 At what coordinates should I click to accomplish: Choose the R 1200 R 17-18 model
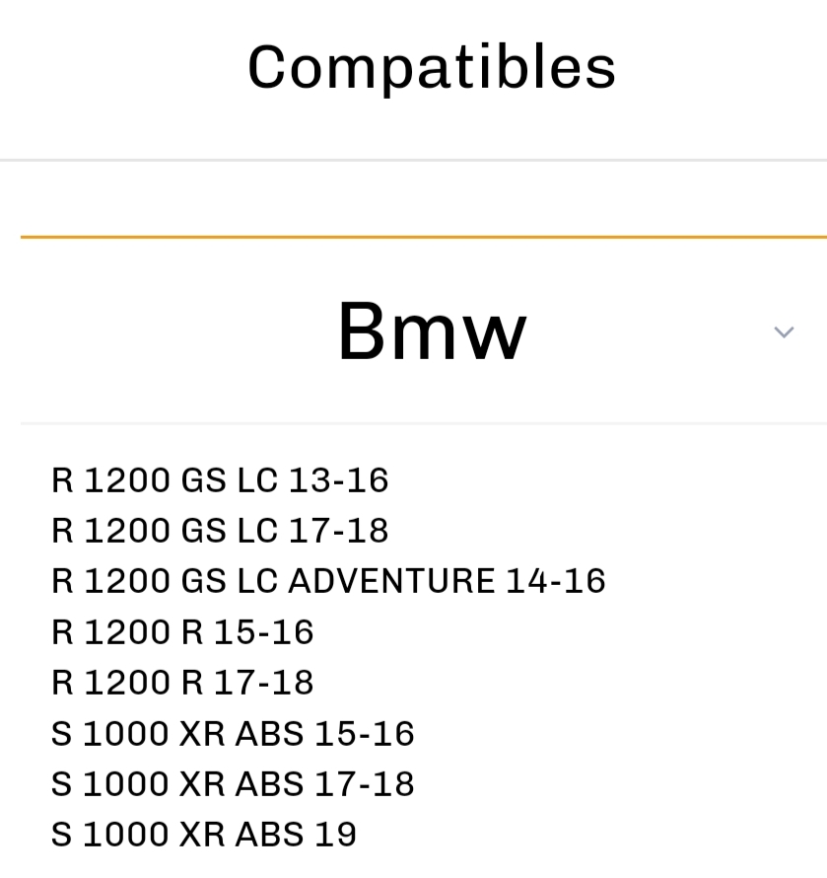coord(182,682)
